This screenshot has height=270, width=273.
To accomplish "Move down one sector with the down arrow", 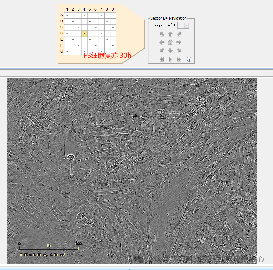I will coord(170,50).
